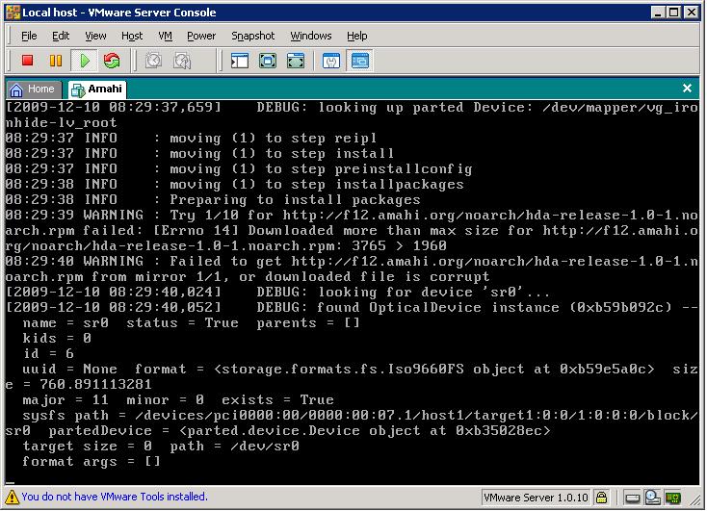Open the View menu

pyautogui.click(x=95, y=36)
